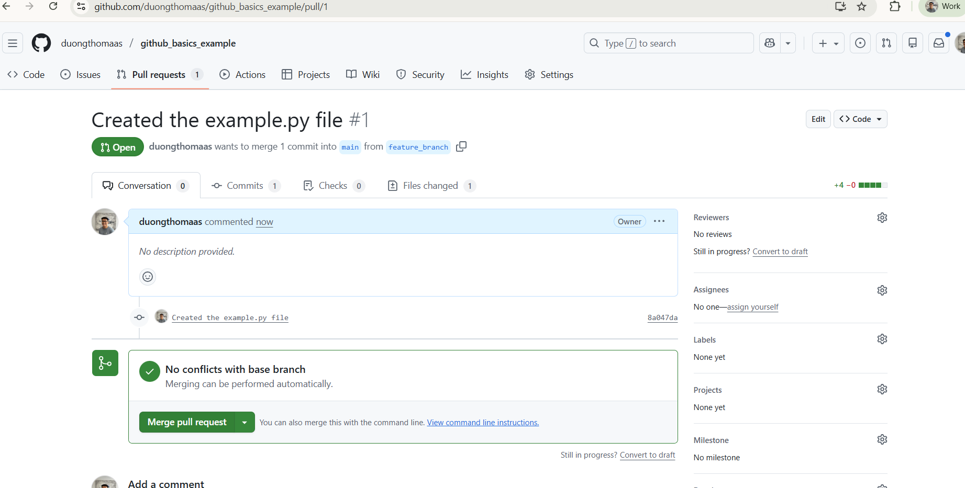Edit Milestone with the gear icon
The width and height of the screenshot is (965, 488).
(x=882, y=439)
